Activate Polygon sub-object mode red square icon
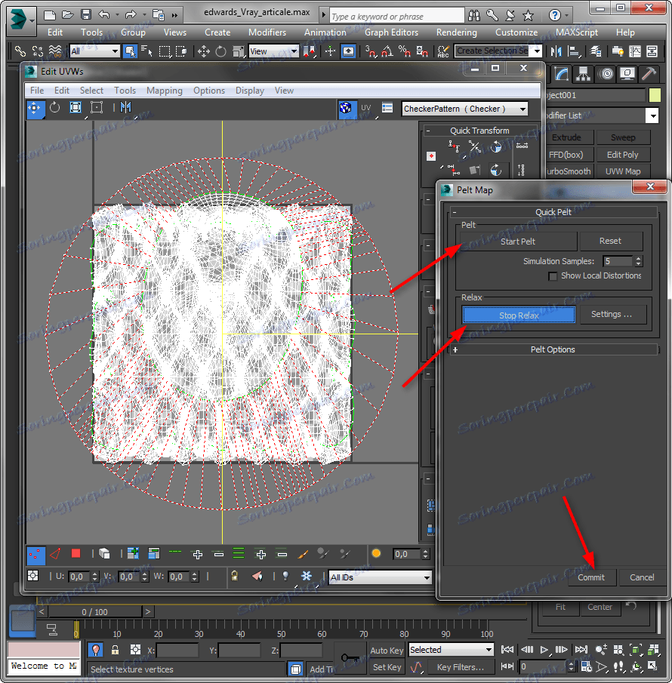This screenshot has height=683, width=672. click(x=76, y=554)
